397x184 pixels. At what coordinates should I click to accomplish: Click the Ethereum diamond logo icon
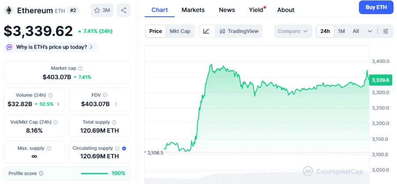[x=9, y=10]
